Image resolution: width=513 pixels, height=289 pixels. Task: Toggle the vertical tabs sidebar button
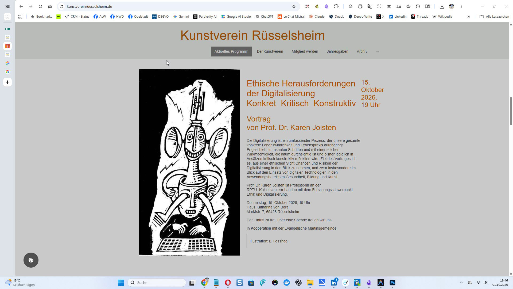click(7, 6)
